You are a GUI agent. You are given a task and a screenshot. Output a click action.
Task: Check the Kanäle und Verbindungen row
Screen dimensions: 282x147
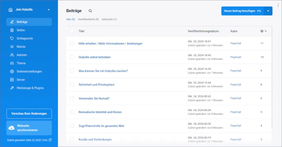click(x=72, y=140)
